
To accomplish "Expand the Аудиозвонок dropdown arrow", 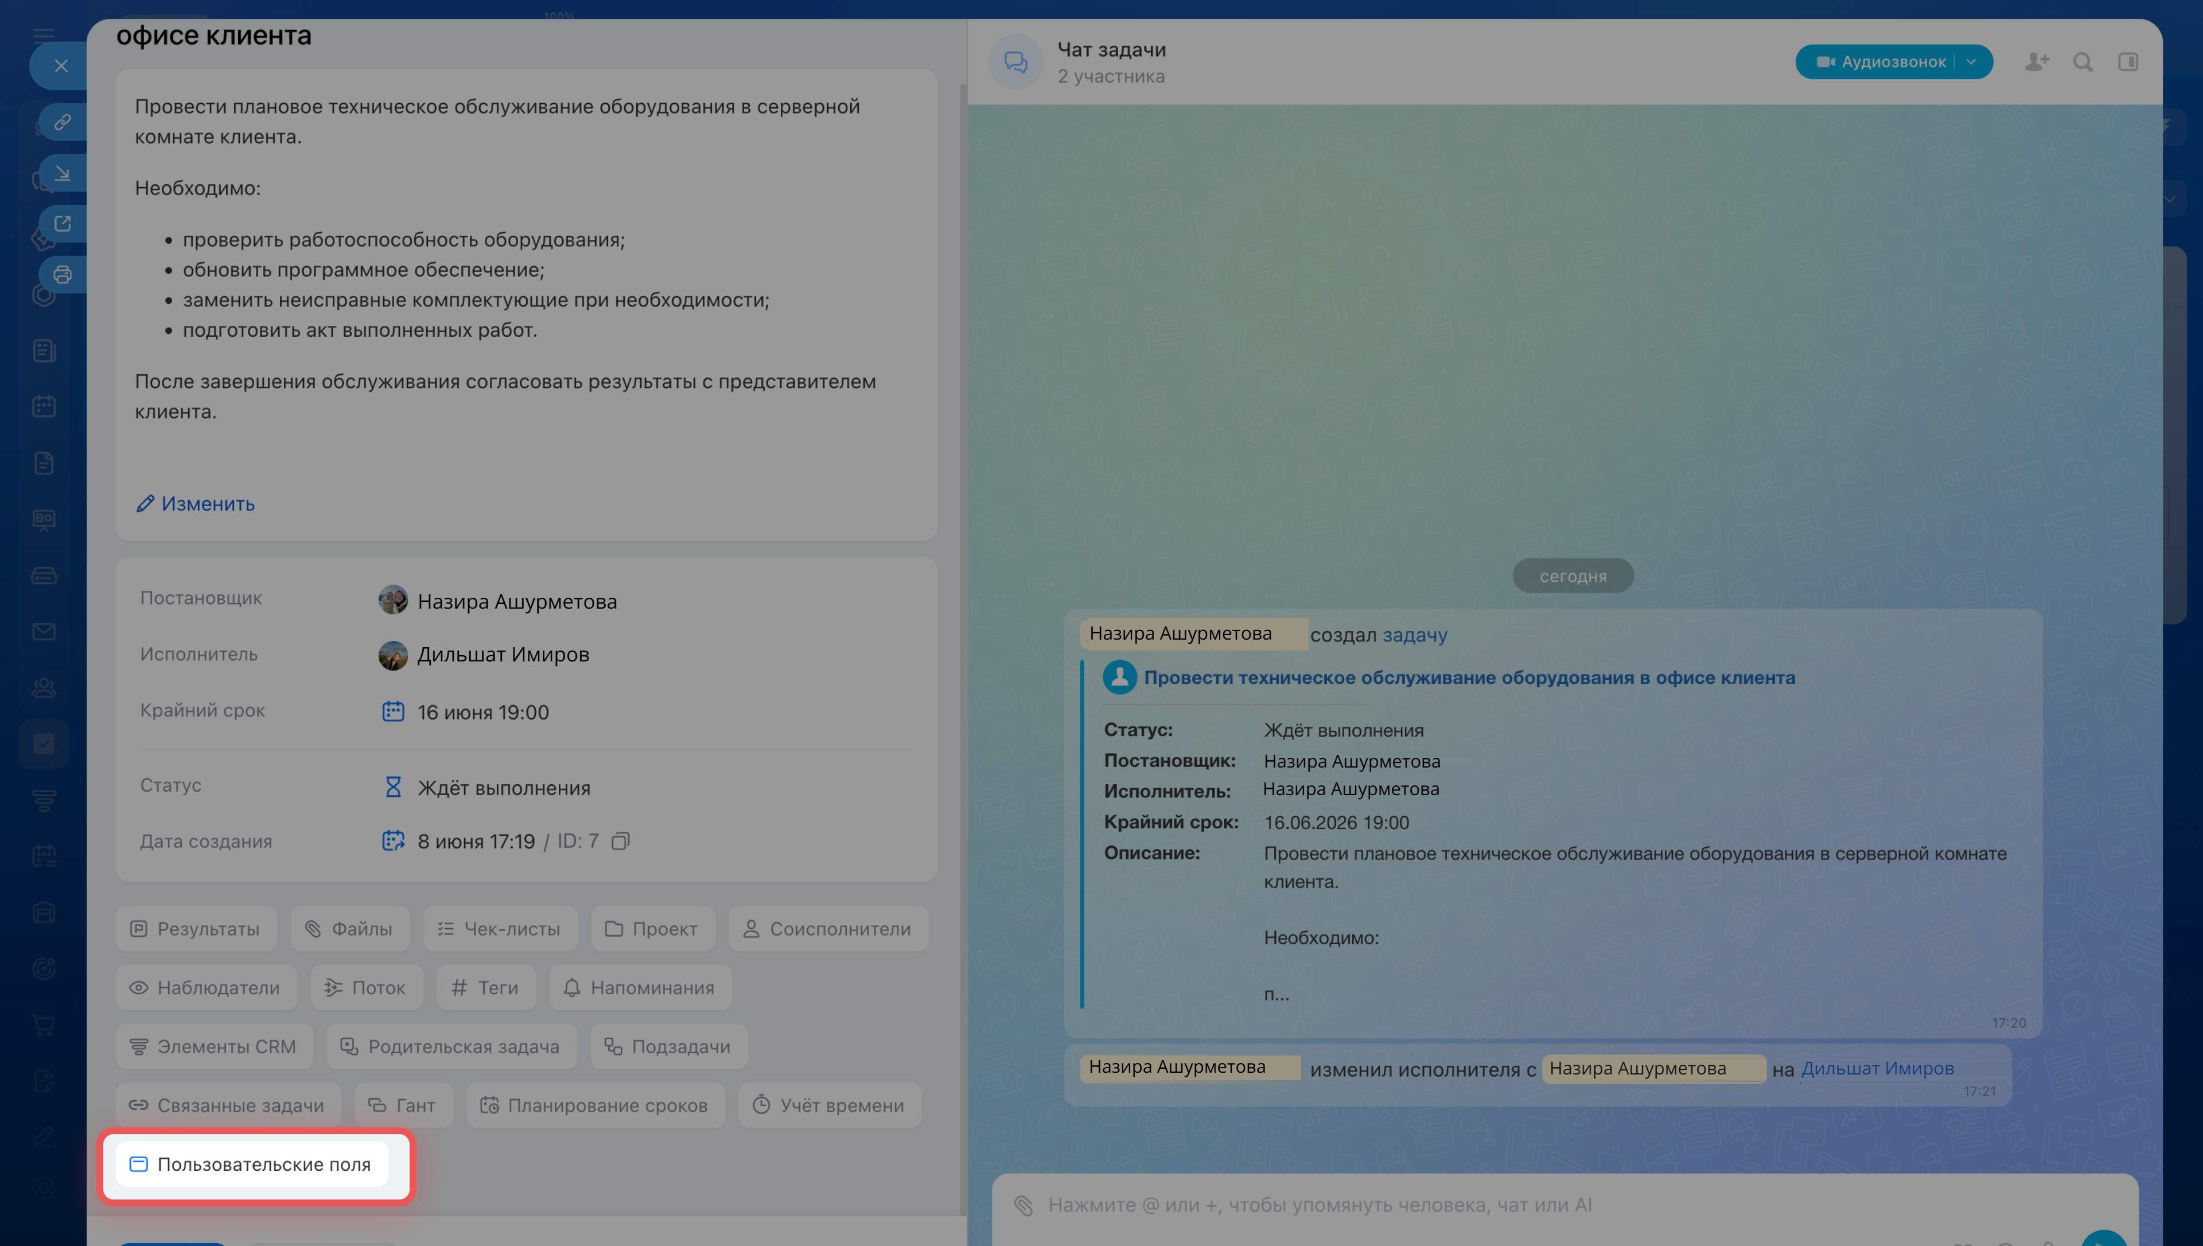I will tap(1971, 61).
